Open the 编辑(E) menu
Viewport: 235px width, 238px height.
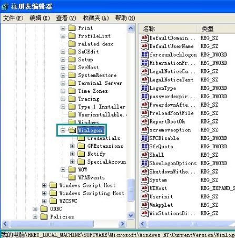(40, 18)
